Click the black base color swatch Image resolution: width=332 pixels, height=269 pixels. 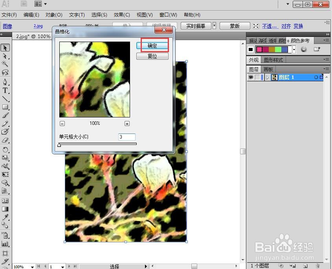[x=251, y=49]
